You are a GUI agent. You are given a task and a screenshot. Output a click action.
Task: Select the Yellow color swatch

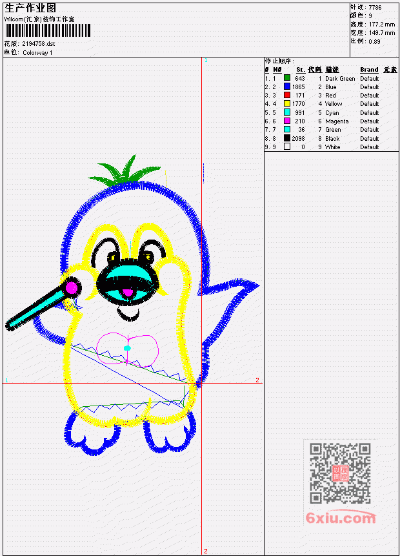[x=287, y=103]
